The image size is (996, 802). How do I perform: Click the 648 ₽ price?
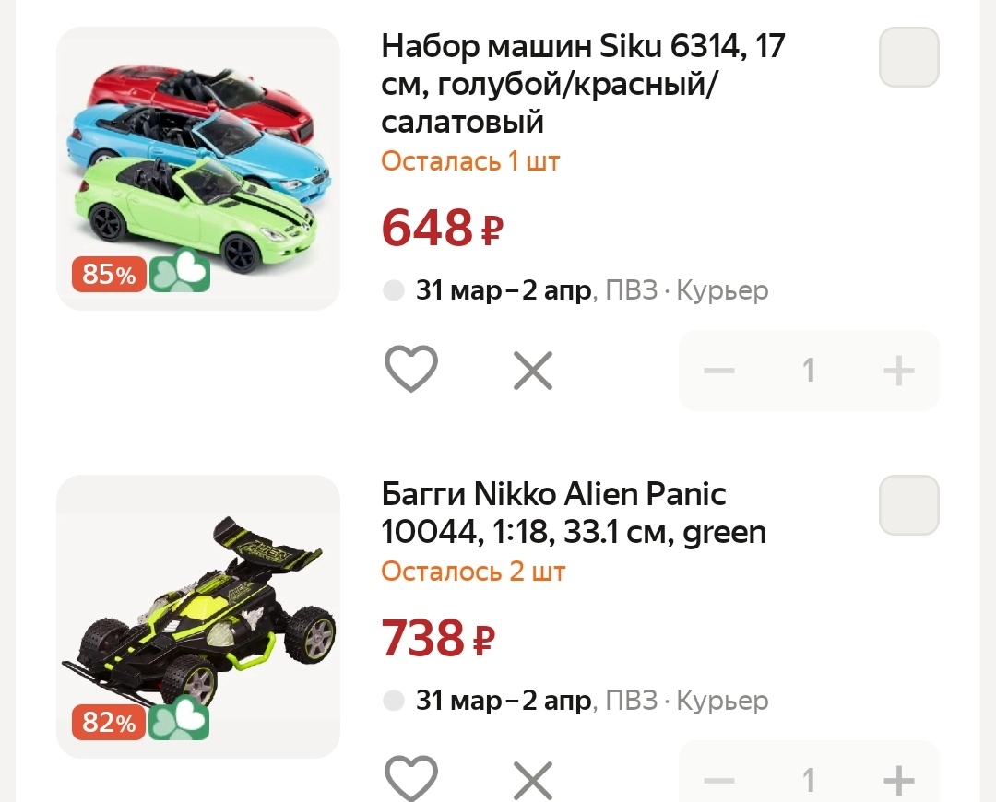443,228
